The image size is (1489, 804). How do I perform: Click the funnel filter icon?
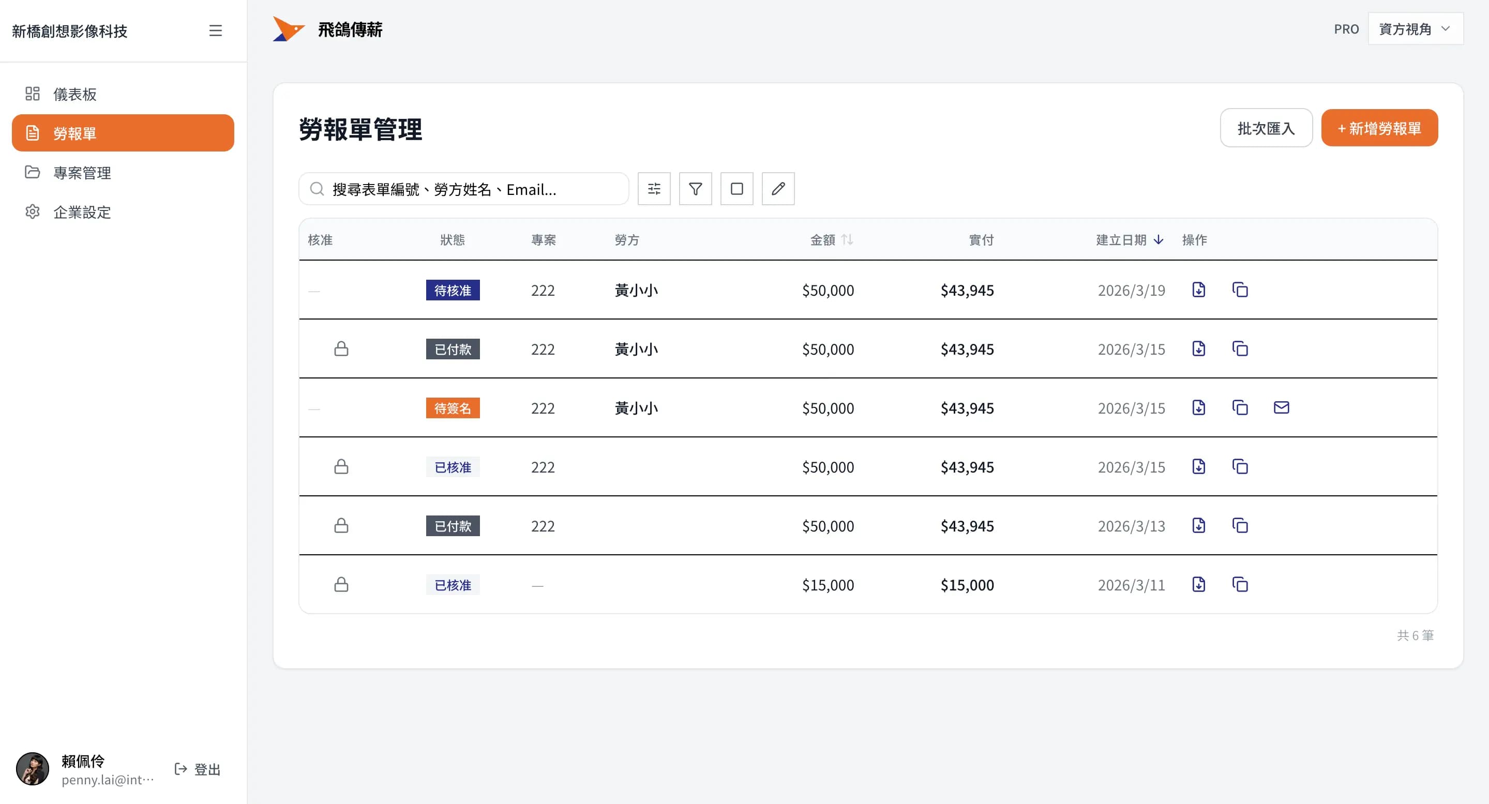tap(695, 189)
